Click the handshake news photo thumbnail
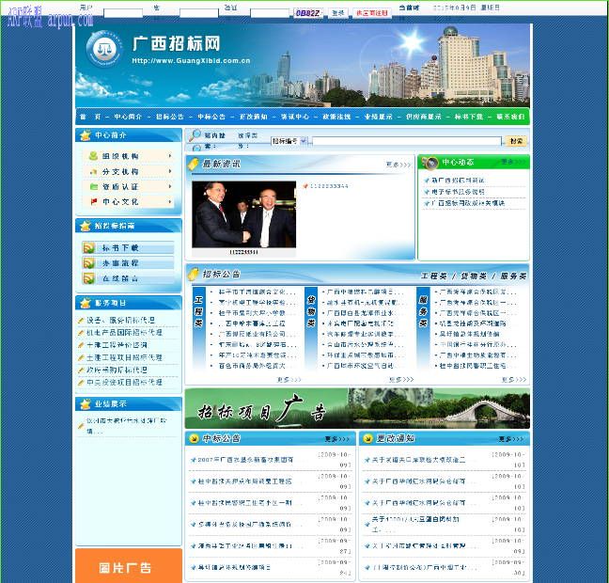Screen dimensions: 609x583 click(244, 214)
